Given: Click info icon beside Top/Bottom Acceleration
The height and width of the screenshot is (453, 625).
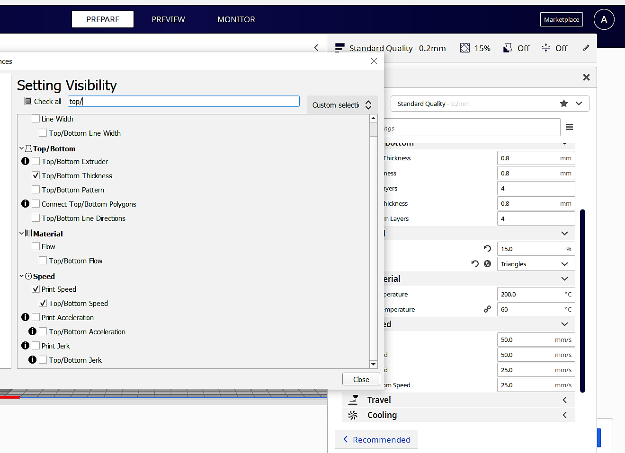Looking at the screenshot, I should click(33, 331).
